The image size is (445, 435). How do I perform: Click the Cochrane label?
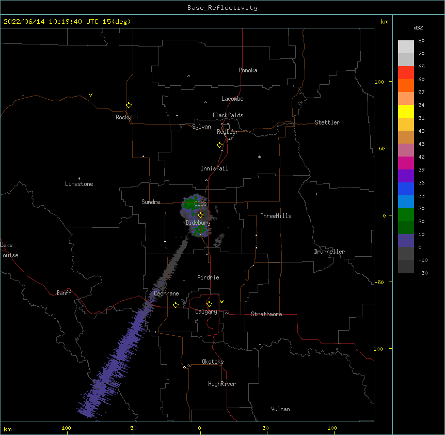point(166,293)
